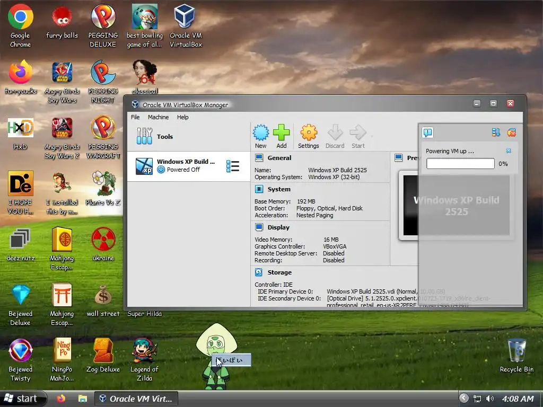Viewport: 543px width, 407px height.
Task: Click the delete finished notifications icon
Action: (512, 132)
